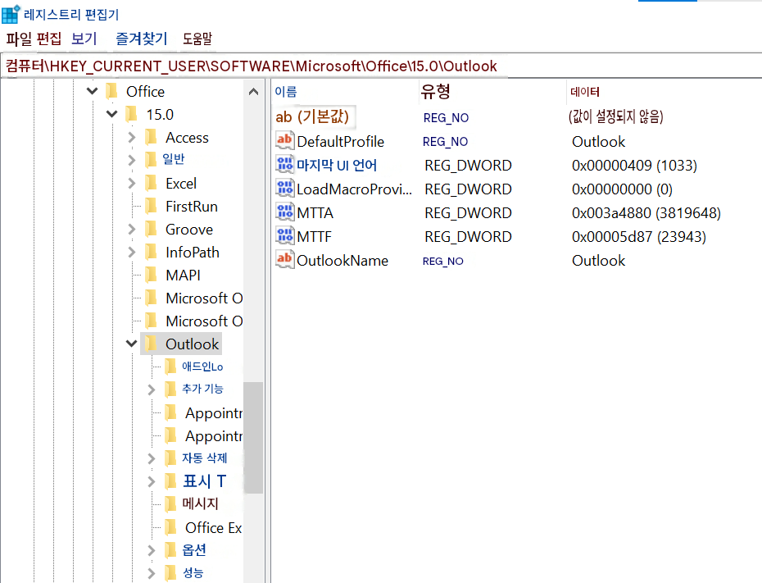762x583 pixels.
Task: Click the Groove folder icon
Action: (151, 229)
